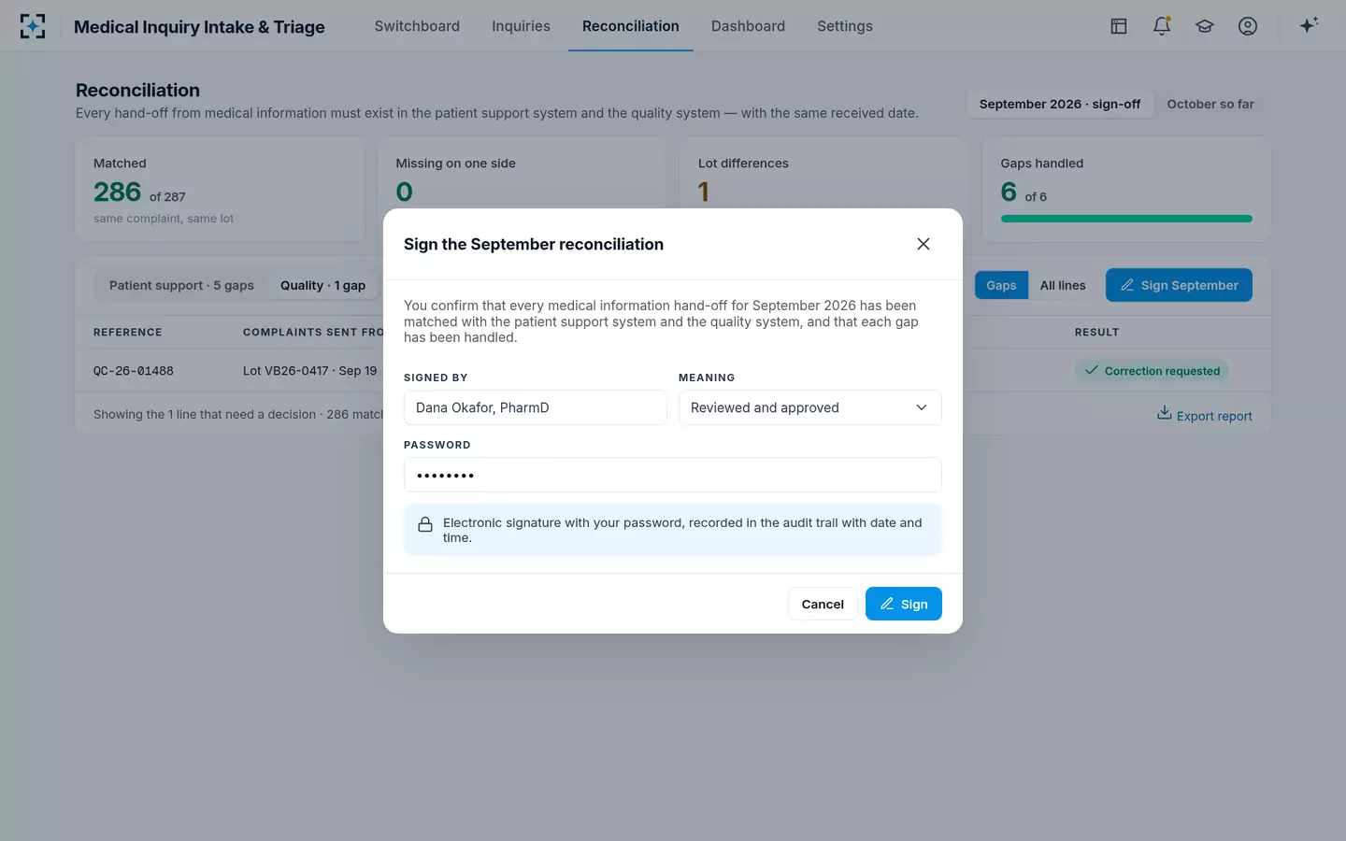Show Quality 1 gap list
Viewport: 1346px width, 841px height.
point(322,285)
